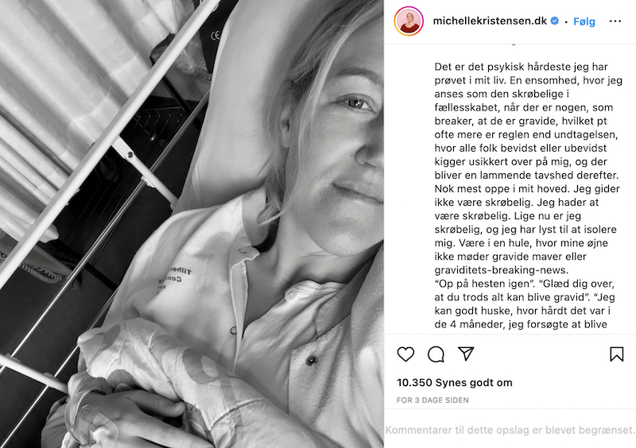Click the blue verified badge
This screenshot has width=636, height=448.
(x=554, y=21)
